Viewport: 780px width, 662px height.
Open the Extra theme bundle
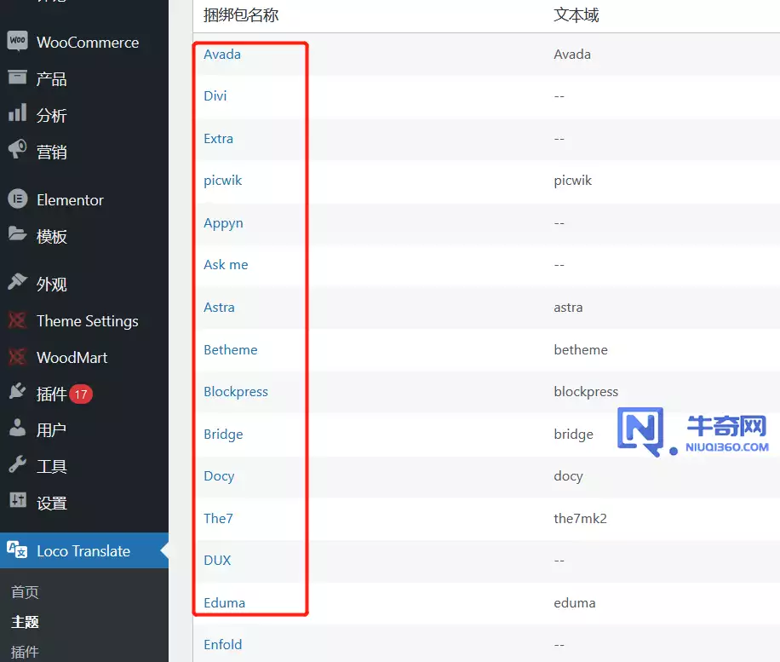218,138
